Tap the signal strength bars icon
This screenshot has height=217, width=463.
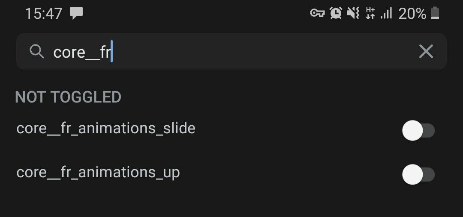(386, 14)
